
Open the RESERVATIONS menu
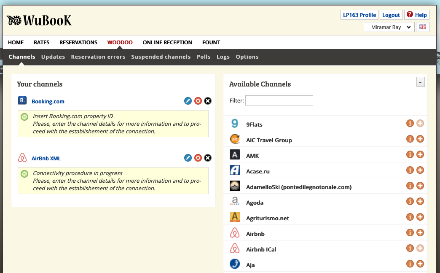coord(78,43)
